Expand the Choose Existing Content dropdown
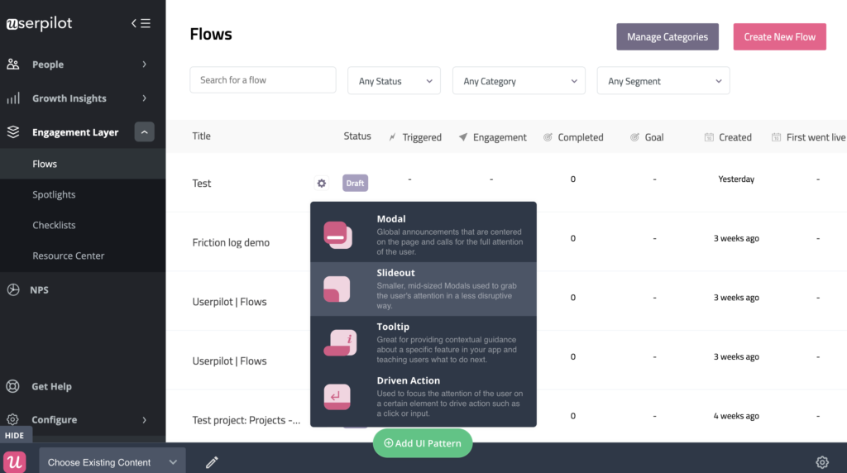Image resolution: width=847 pixels, height=473 pixels. 112,461
